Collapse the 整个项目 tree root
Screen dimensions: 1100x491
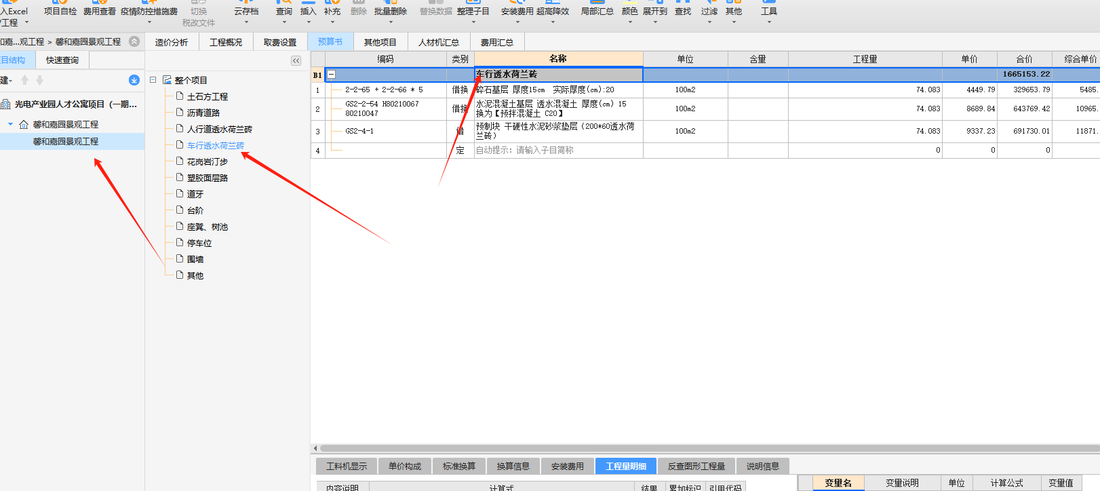(153, 80)
